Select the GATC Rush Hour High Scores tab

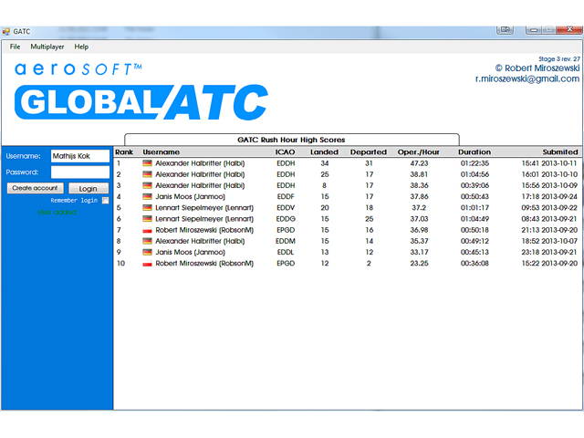click(292, 140)
